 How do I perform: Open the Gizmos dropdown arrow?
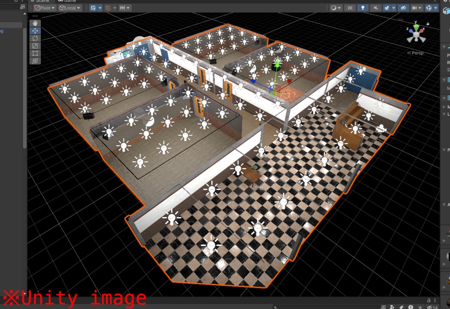click(x=435, y=8)
